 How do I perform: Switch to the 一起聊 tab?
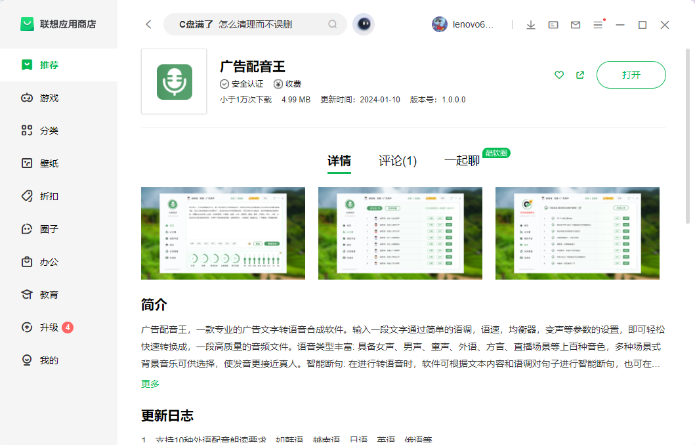462,160
